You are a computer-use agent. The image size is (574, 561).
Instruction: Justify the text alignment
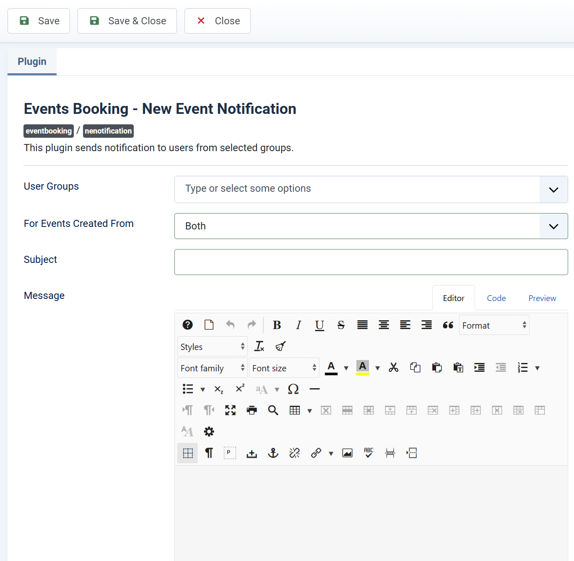click(x=362, y=325)
